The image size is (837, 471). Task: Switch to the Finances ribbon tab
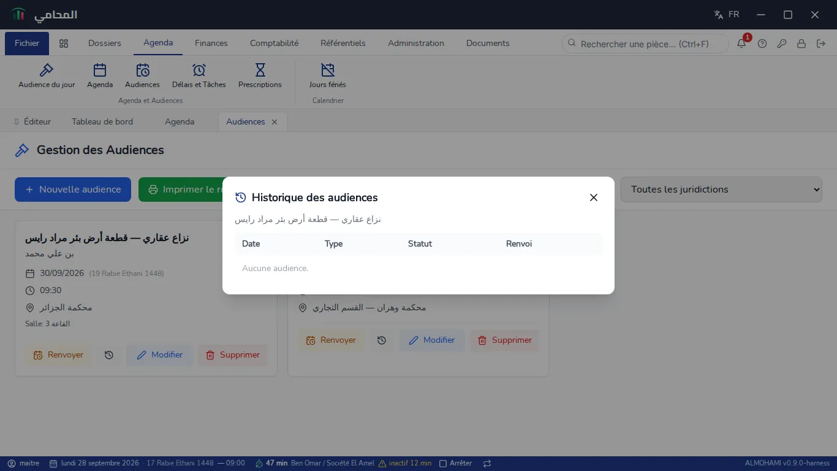click(211, 43)
